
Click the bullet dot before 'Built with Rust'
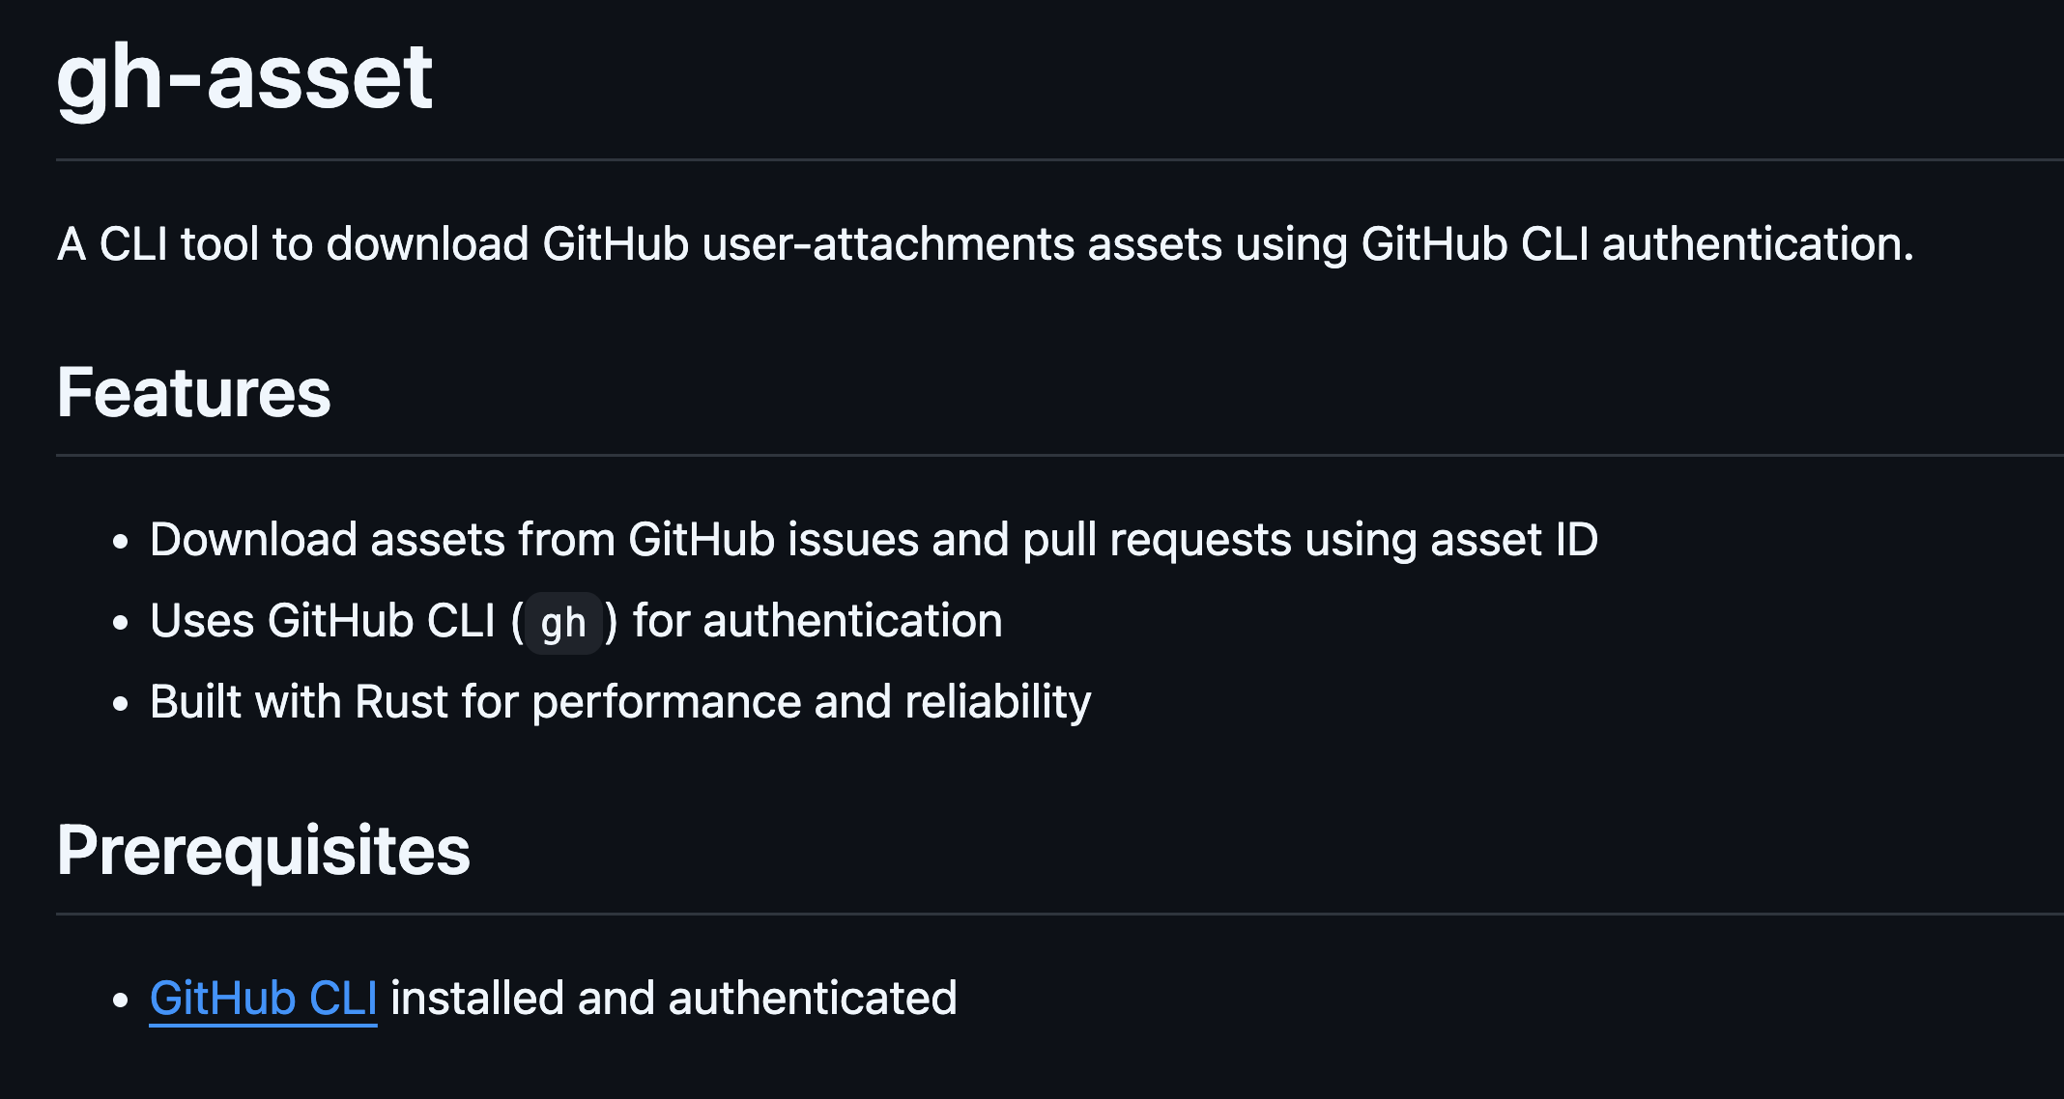pos(120,703)
